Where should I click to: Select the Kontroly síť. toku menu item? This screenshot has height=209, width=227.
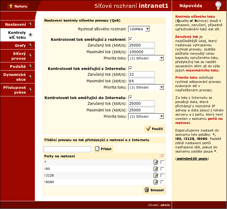tap(17, 35)
